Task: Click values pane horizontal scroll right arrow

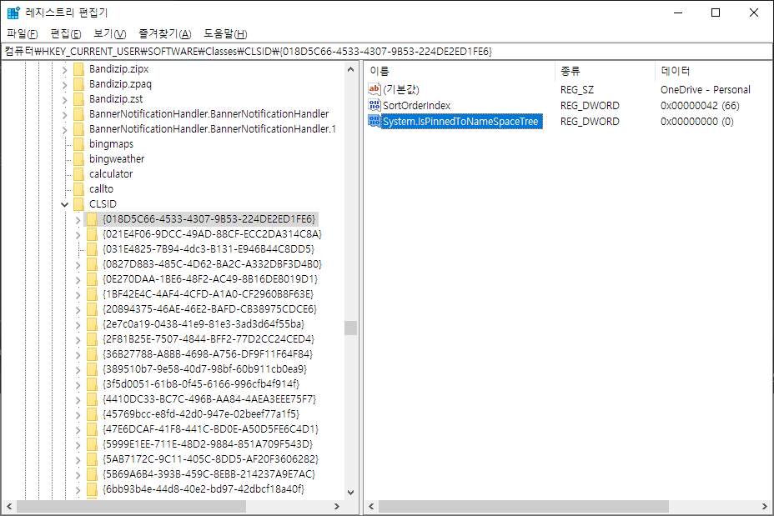Action: click(765, 506)
